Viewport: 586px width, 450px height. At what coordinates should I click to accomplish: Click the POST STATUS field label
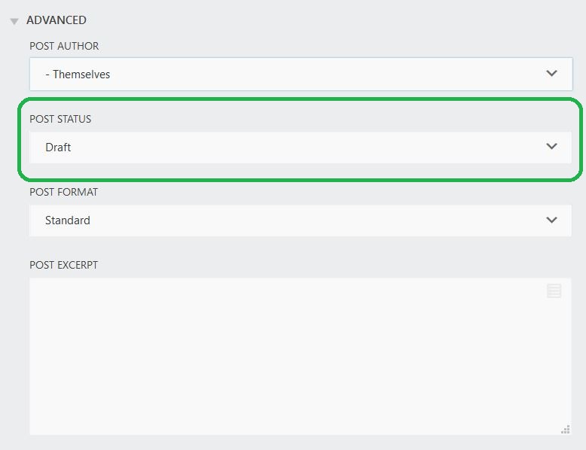click(x=60, y=119)
